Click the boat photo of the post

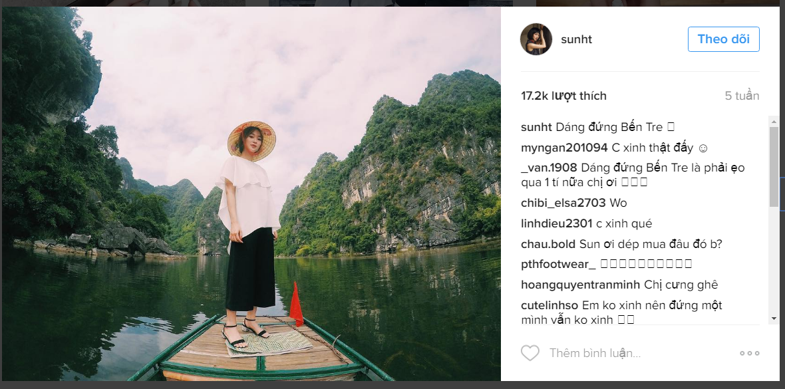251,193
